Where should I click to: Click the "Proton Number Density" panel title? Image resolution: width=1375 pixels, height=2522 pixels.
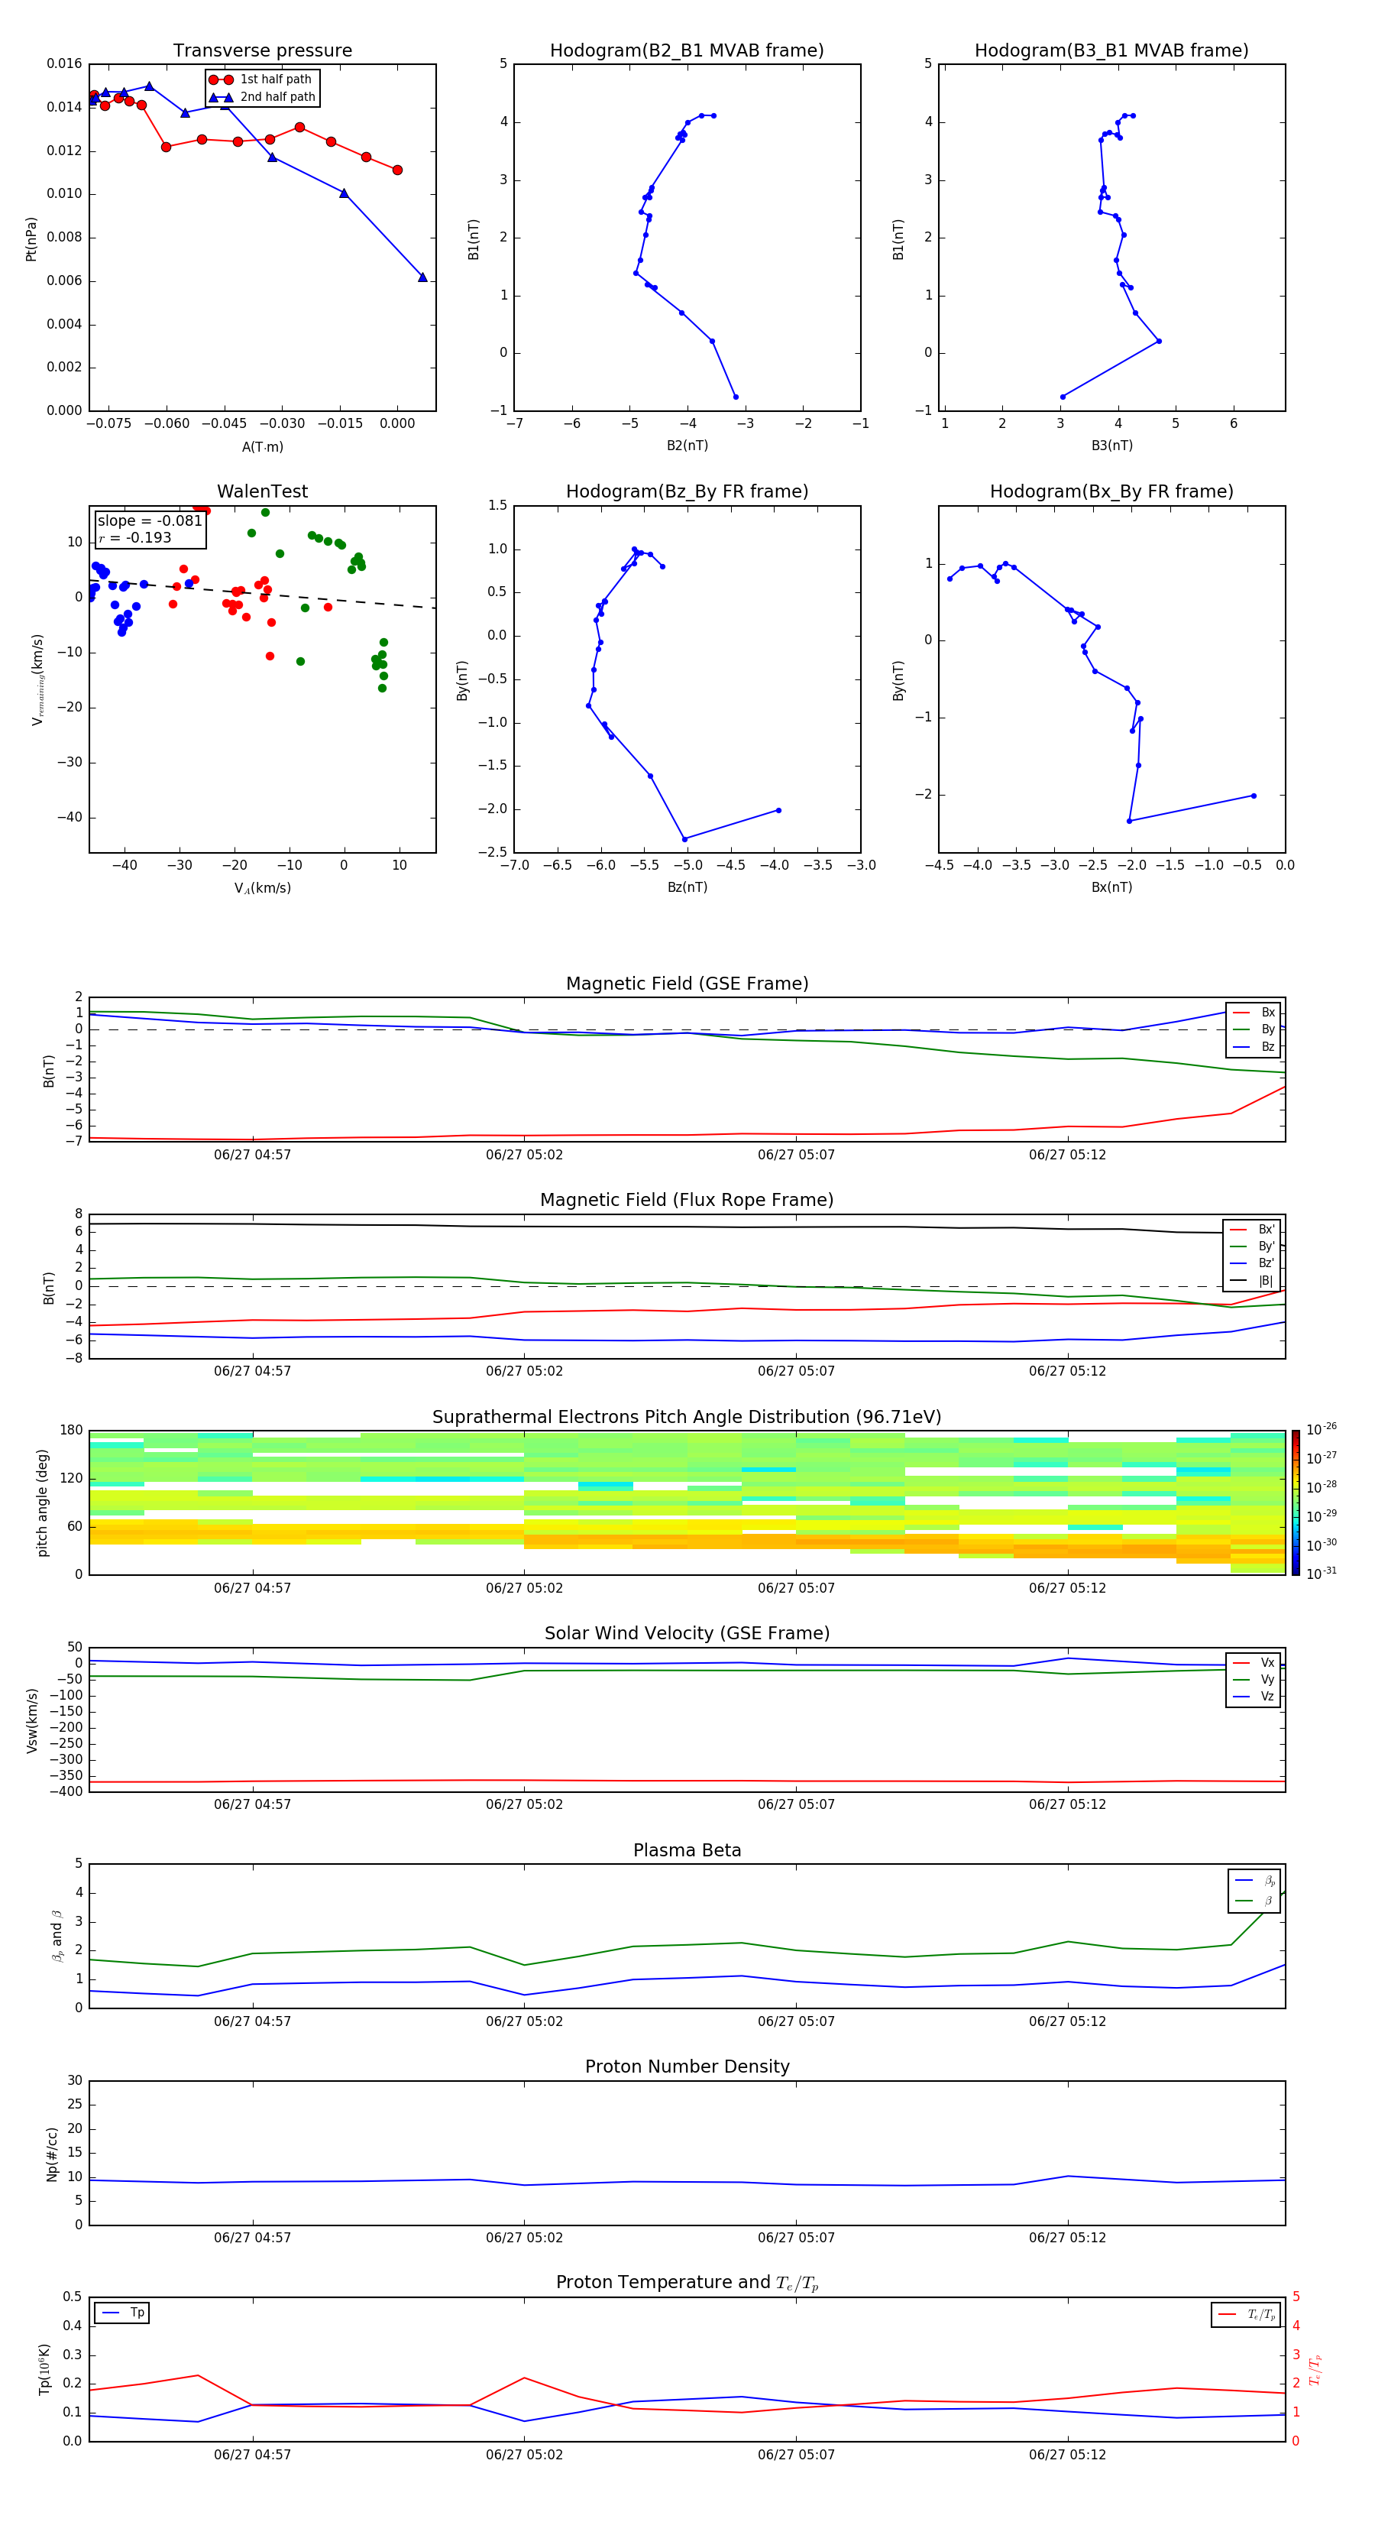click(x=687, y=2067)
